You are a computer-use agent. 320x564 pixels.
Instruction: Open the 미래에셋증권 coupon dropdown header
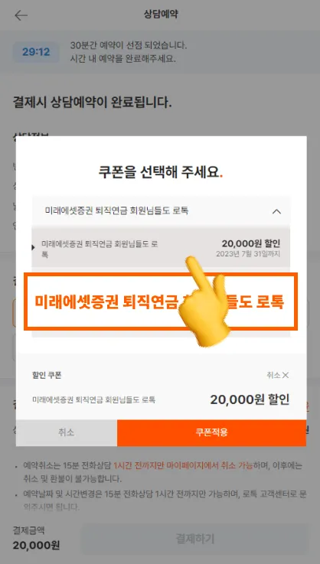pyautogui.click(x=161, y=211)
